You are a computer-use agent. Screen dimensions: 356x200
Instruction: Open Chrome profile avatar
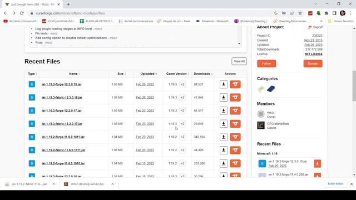(x=343, y=13)
